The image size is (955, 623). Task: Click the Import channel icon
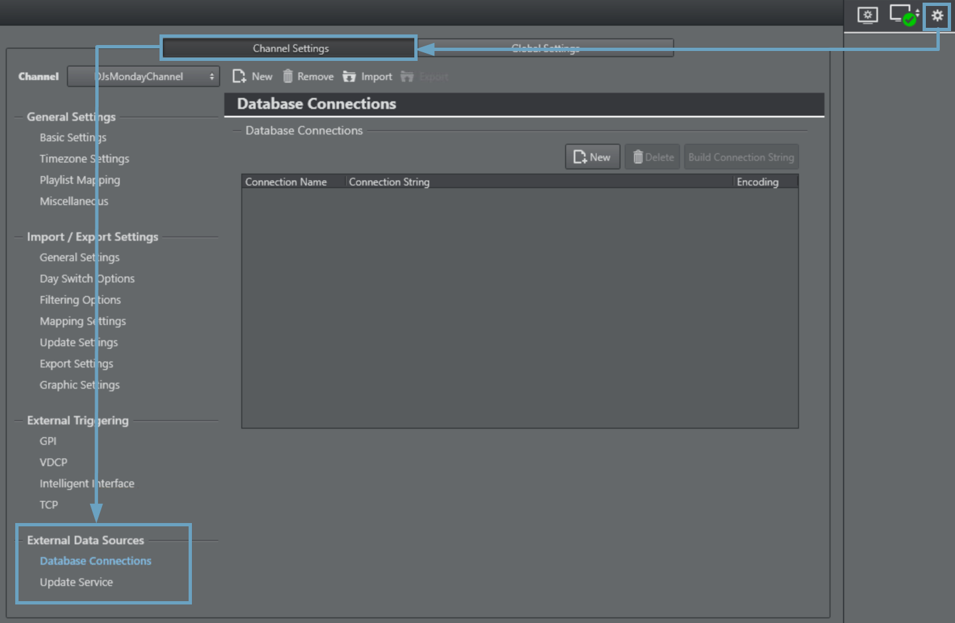(x=349, y=77)
